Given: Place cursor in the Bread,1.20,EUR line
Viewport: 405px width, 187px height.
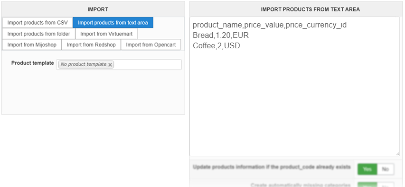Looking at the screenshot, I should pyautogui.click(x=221, y=36).
